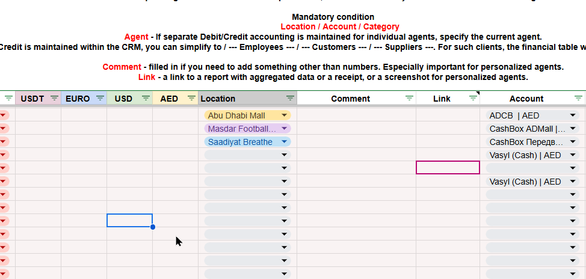Click the Location header cell text
Screen dimensions: 586x279
pyautogui.click(x=218, y=99)
